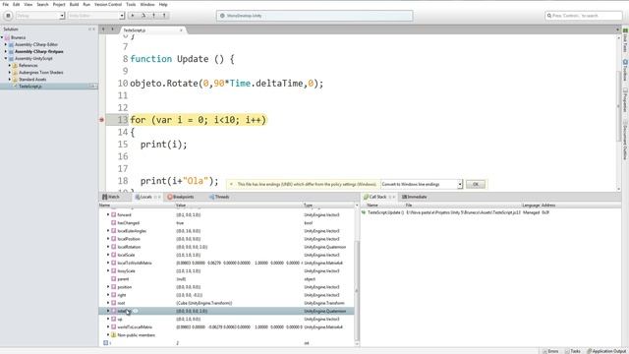Click the search field in top right
629x354 pixels.
coord(584,16)
